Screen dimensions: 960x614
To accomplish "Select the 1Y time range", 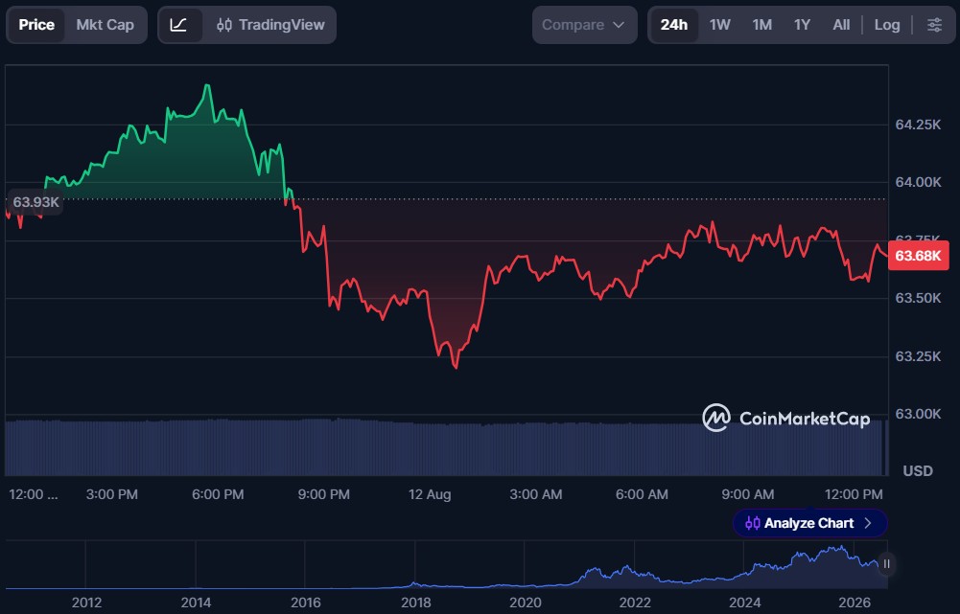I will coord(802,25).
